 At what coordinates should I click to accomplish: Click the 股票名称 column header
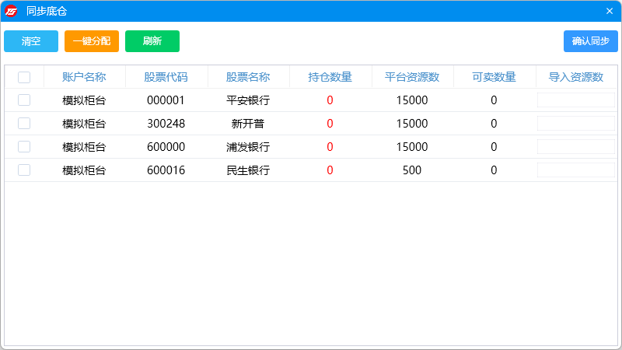tap(248, 77)
